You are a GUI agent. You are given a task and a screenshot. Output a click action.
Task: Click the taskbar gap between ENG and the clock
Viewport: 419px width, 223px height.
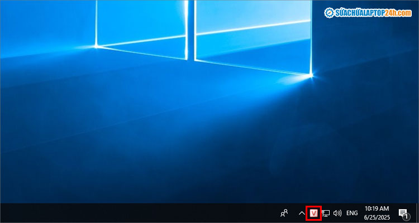pyautogui.click(x=361, y=213)
